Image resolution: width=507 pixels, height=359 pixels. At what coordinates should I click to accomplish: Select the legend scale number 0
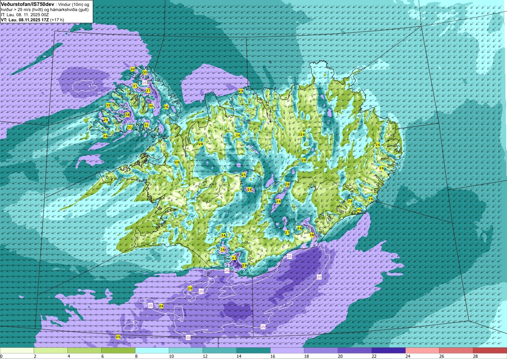point(2,356)
